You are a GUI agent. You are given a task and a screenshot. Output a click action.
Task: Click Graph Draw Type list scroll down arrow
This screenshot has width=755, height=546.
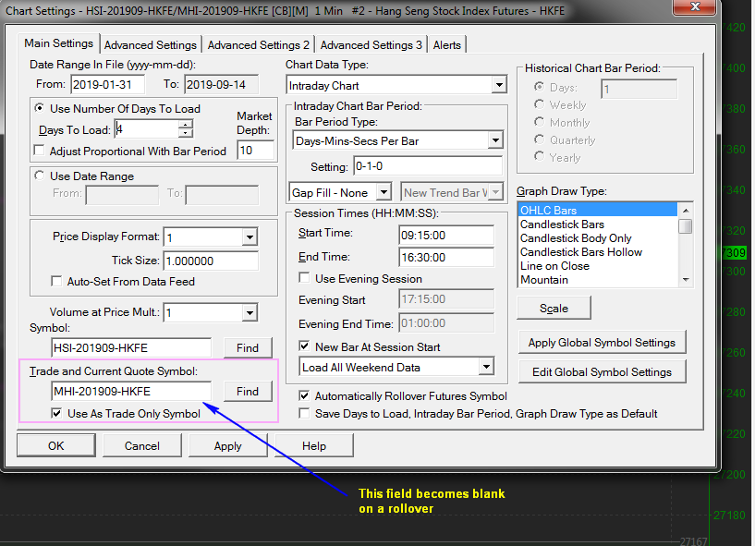[x=686, y=280]
